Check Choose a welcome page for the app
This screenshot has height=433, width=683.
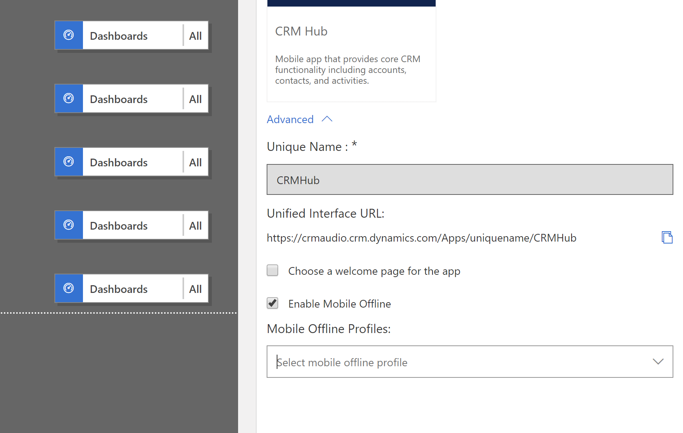pyautogui.click(x=272, y=271)
